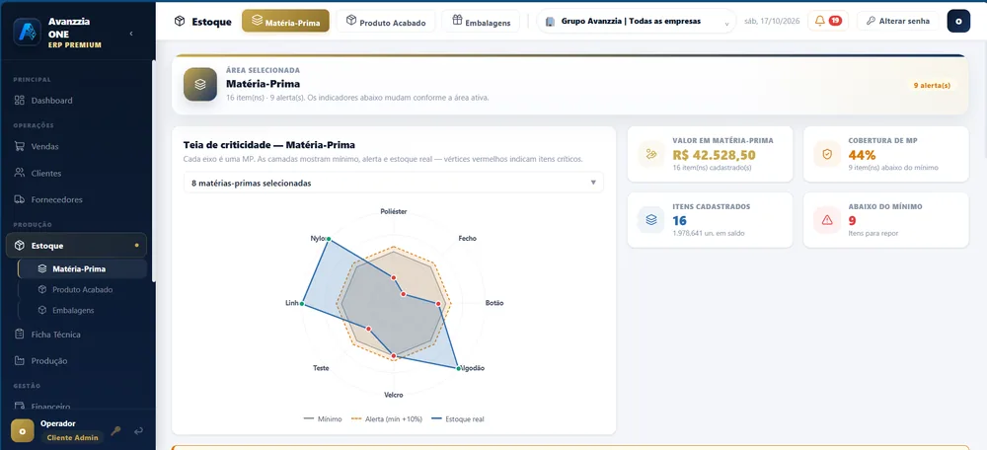The width and height of the screenshot is (987, 450).
Task: Click the R$ 42.528,50 value
Action: pyautogui.click(x=714, y=155)
